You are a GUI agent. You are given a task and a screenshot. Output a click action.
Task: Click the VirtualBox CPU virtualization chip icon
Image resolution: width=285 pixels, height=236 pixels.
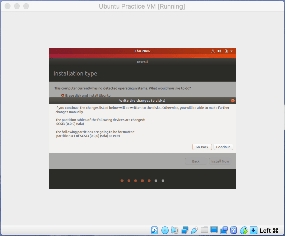pyautogui.click(x=234, y=230)
